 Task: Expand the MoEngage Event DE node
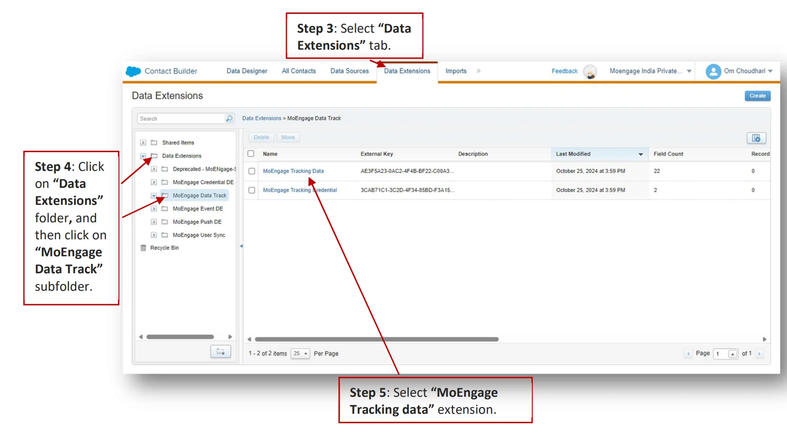tap(154, 209)
